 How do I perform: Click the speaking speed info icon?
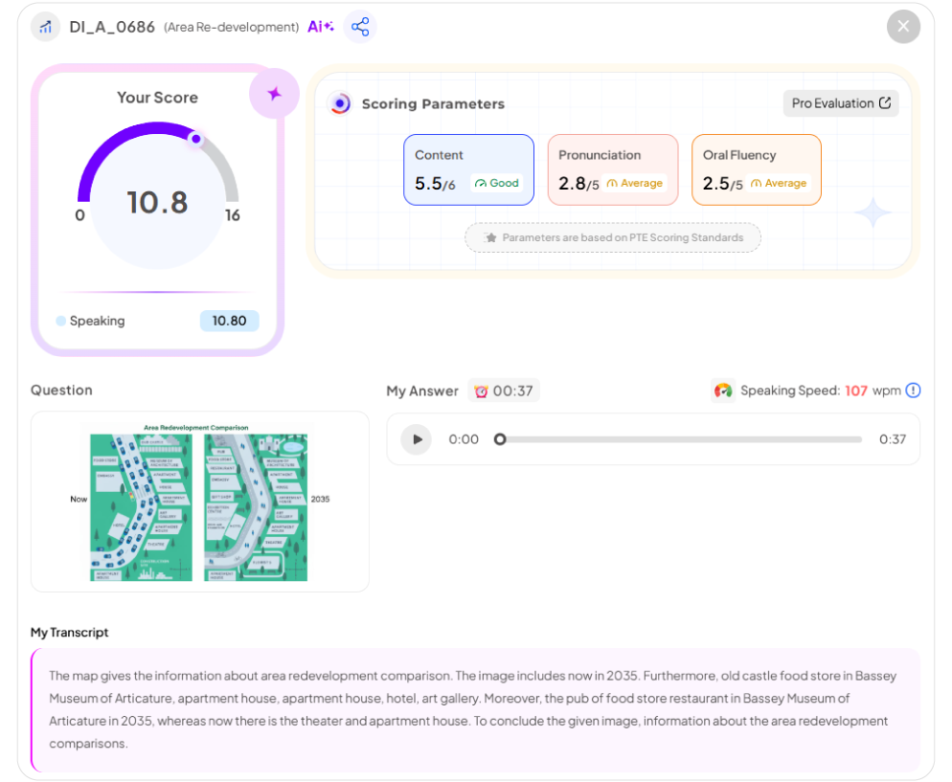(x=913, y=391)
